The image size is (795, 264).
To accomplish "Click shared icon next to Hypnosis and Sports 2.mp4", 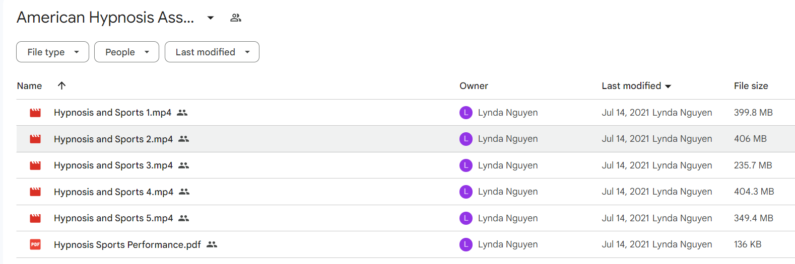I will (x=184, y=139).
